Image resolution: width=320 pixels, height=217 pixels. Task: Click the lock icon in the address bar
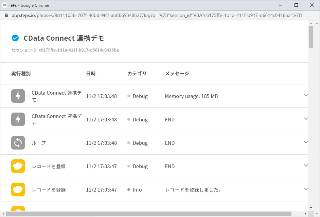click(6, 15)
